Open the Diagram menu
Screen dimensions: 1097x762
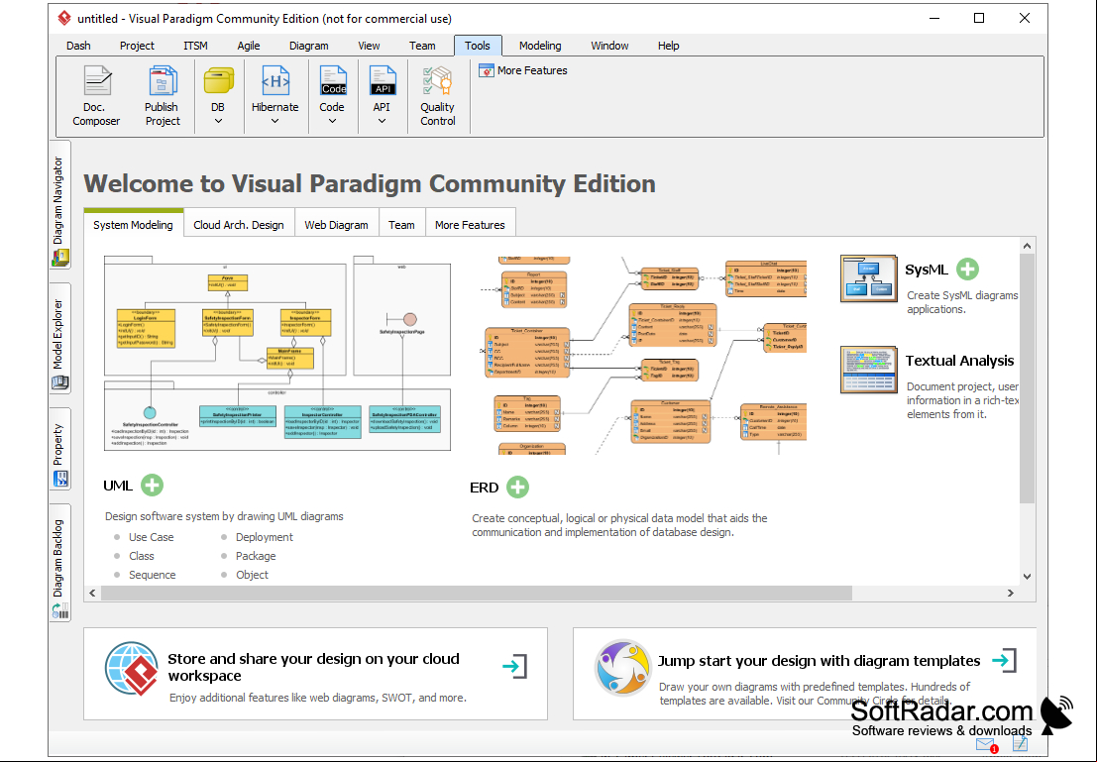(309, 46)
